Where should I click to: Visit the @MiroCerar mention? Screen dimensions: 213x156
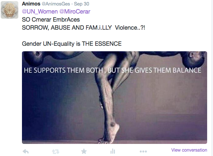point(75,12)
